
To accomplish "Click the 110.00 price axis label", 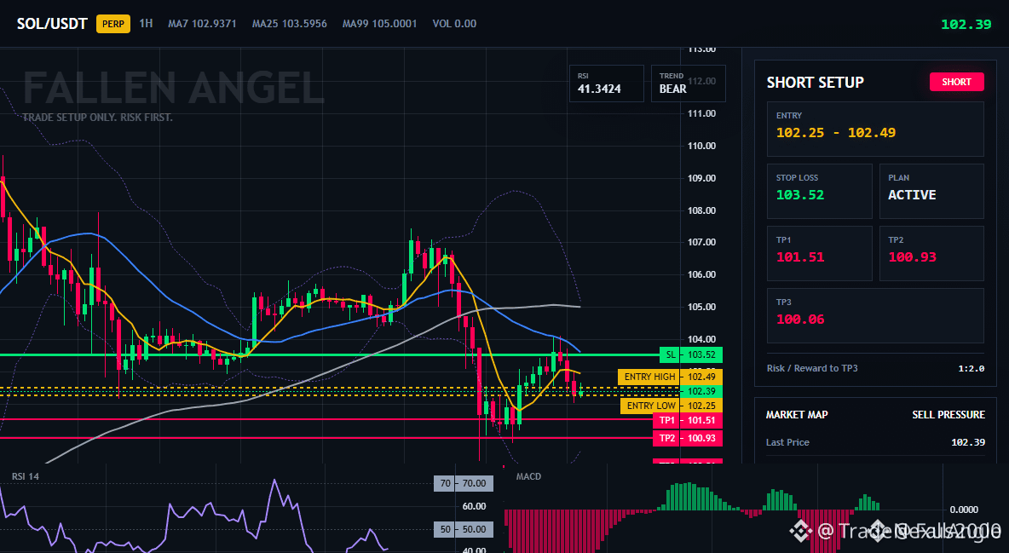I will [701, 146].
